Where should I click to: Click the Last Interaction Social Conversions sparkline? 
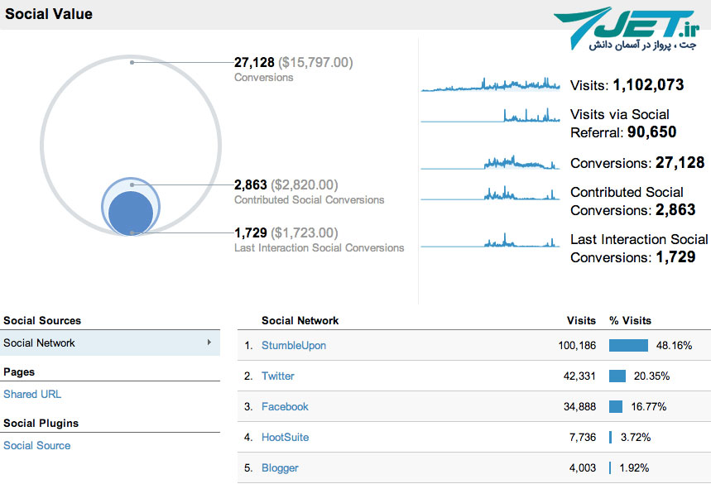point(491,240)
